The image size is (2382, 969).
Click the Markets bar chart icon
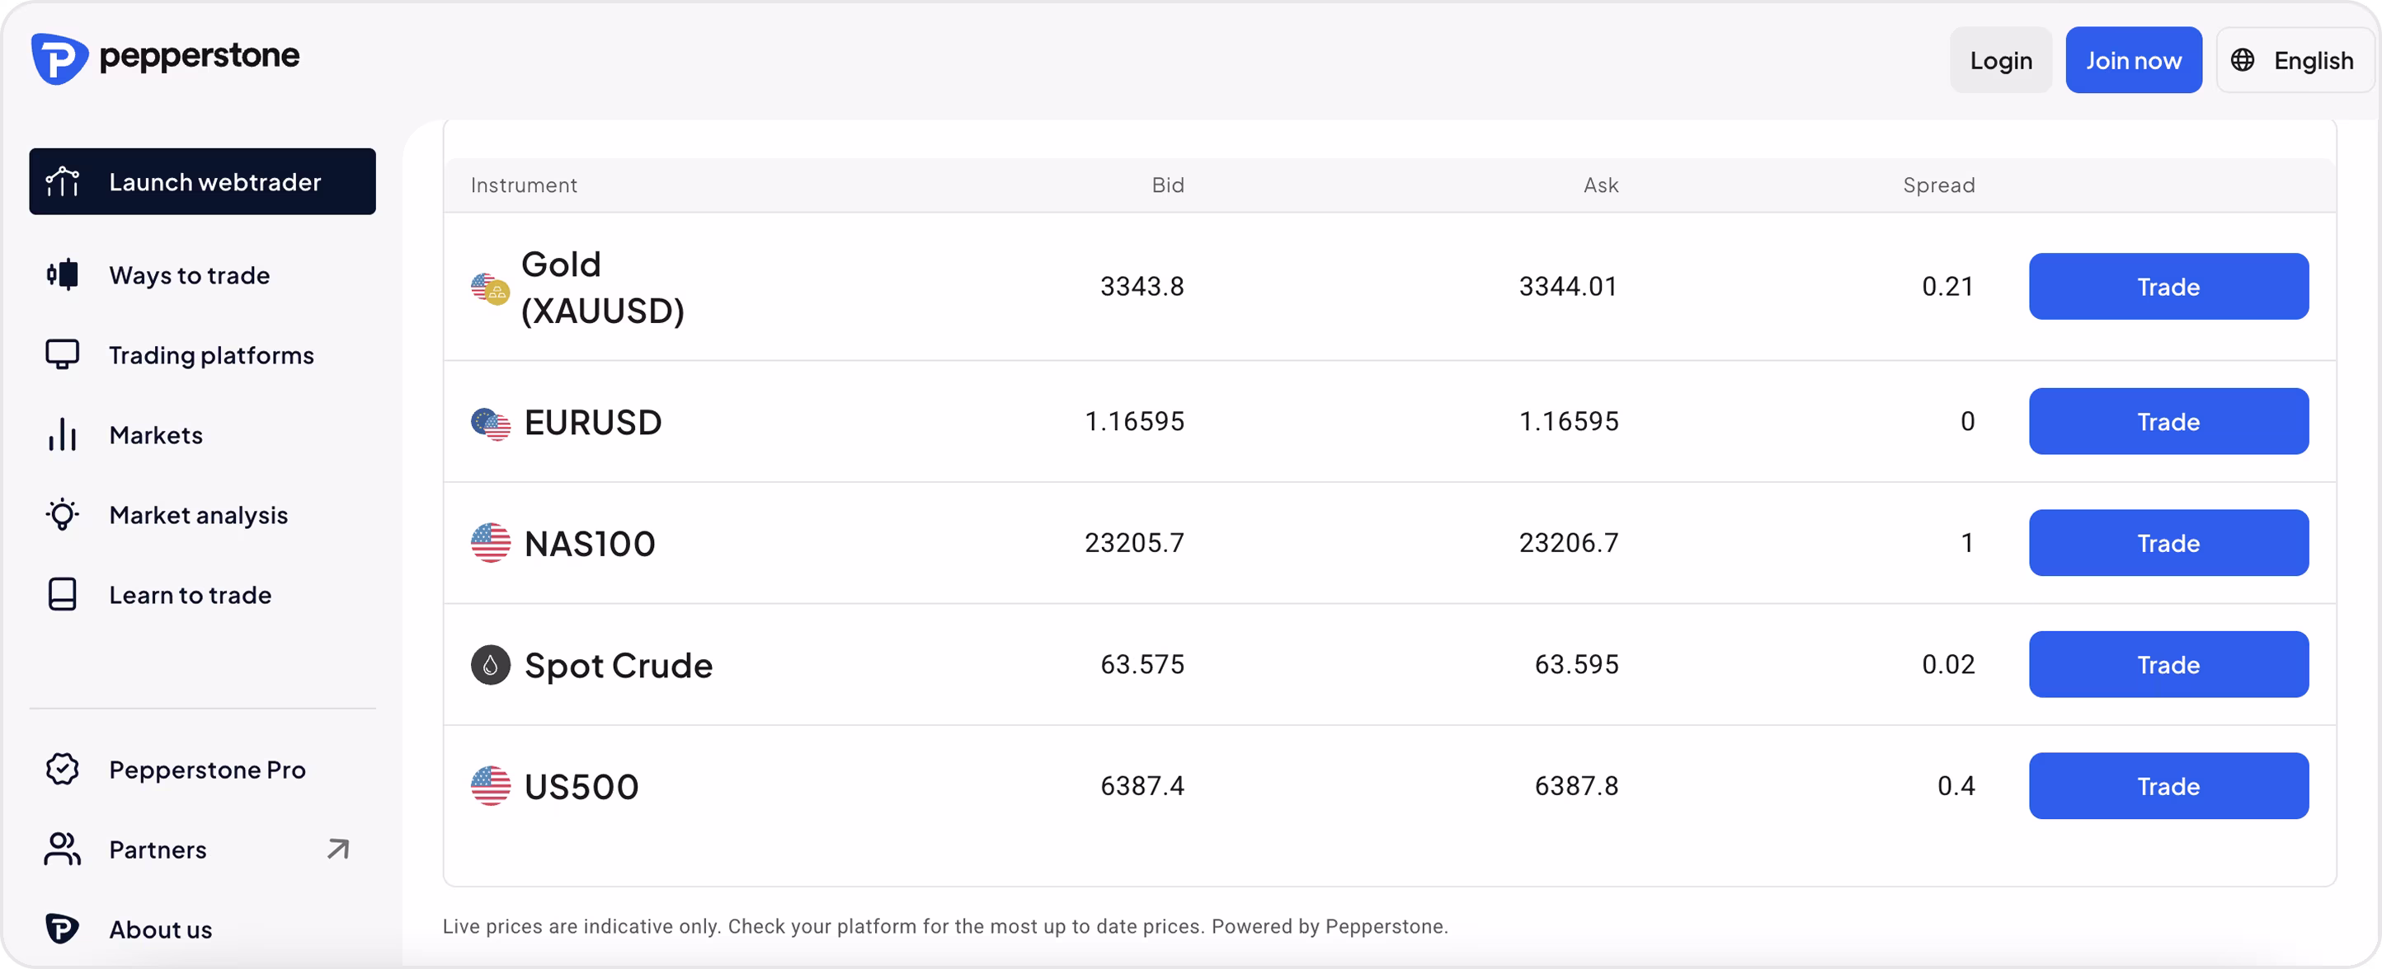[x=62, y=435]
